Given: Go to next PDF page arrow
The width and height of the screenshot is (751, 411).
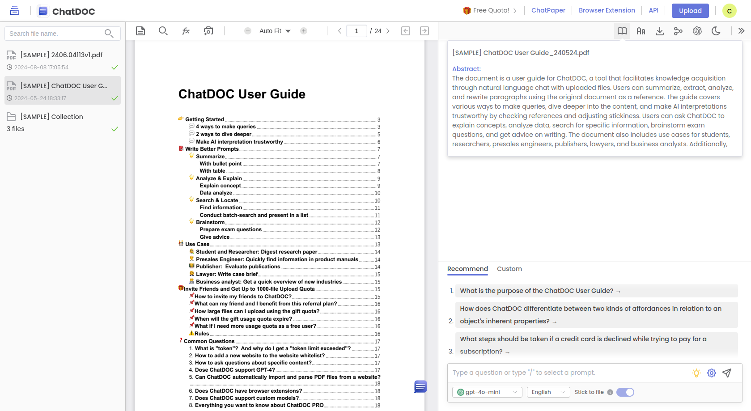Looking at the screenshot, I should coord(388,31).
